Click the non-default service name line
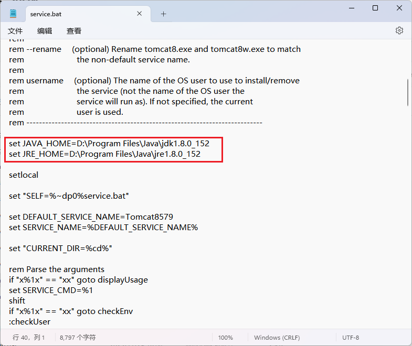Screen dimensions: 412x346 coord(99,60)
